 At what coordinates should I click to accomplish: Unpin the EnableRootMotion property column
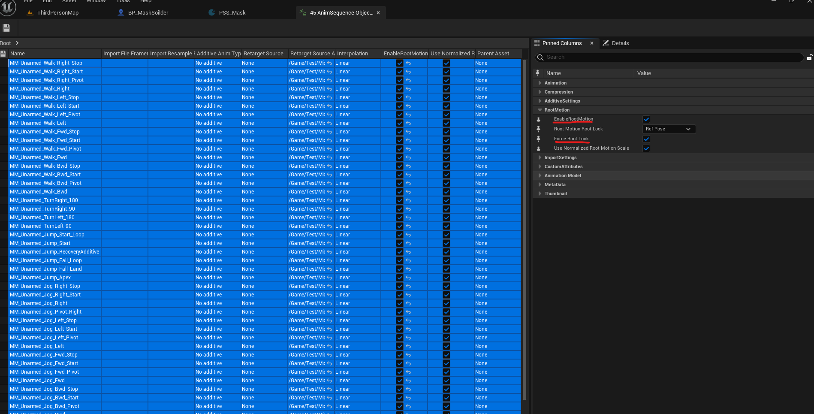[539, 119]
